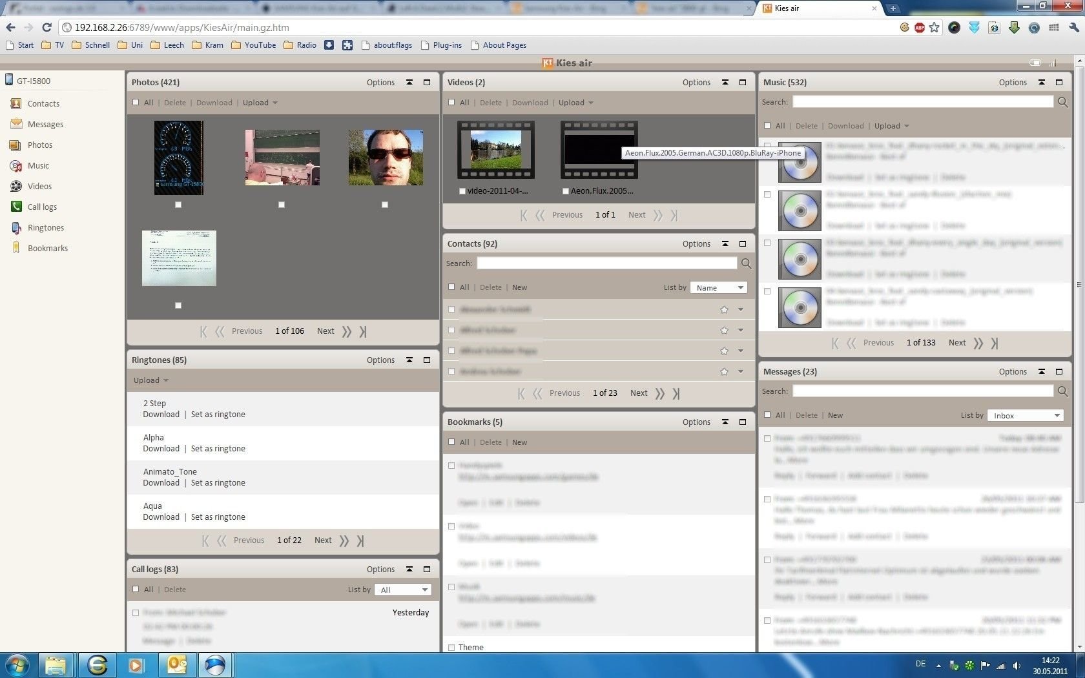Click the page vertical scrollbar
The image size is (1085, 678).
[x=1079, y=284]
